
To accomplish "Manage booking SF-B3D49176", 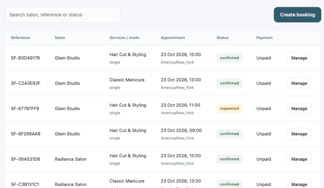I will 299,58.
